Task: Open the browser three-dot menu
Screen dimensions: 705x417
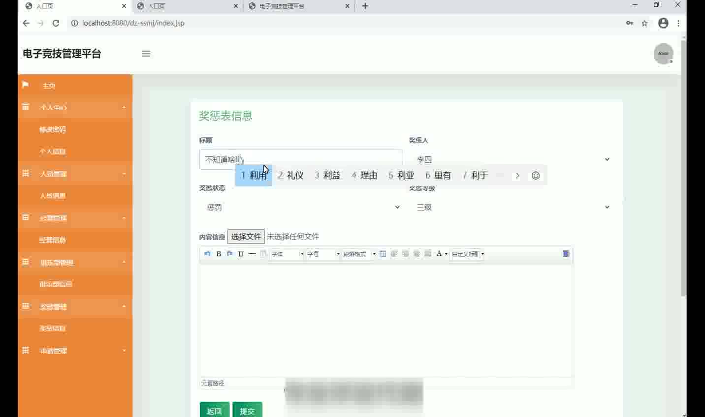Action: tap(678, 23)
